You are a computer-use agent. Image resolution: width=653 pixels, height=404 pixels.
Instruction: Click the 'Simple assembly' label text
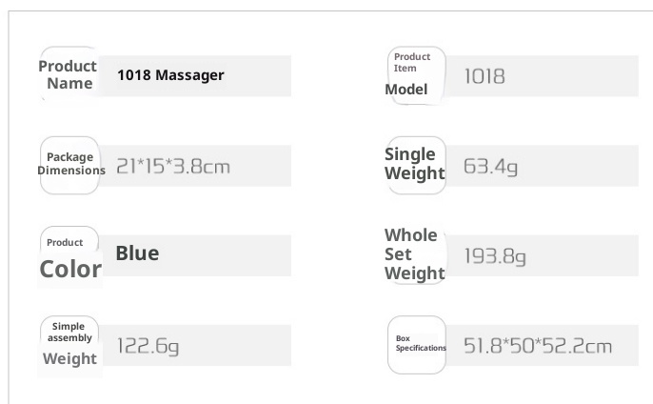69,332
